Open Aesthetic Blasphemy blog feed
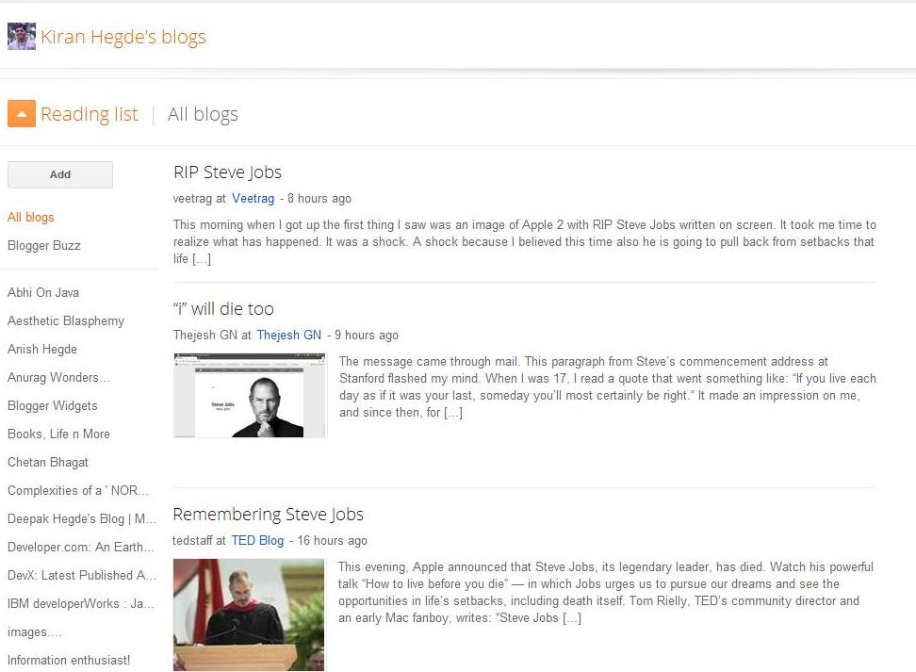The height and width of the screenshot is (672, 916). tap(66, 320)
